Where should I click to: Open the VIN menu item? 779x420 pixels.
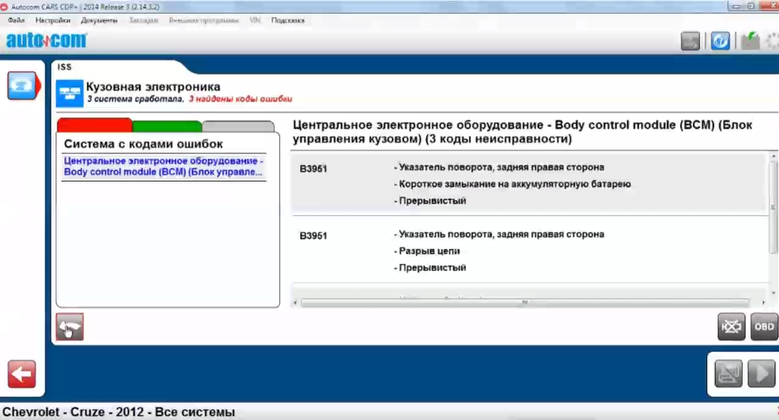[x=255, y=20]
